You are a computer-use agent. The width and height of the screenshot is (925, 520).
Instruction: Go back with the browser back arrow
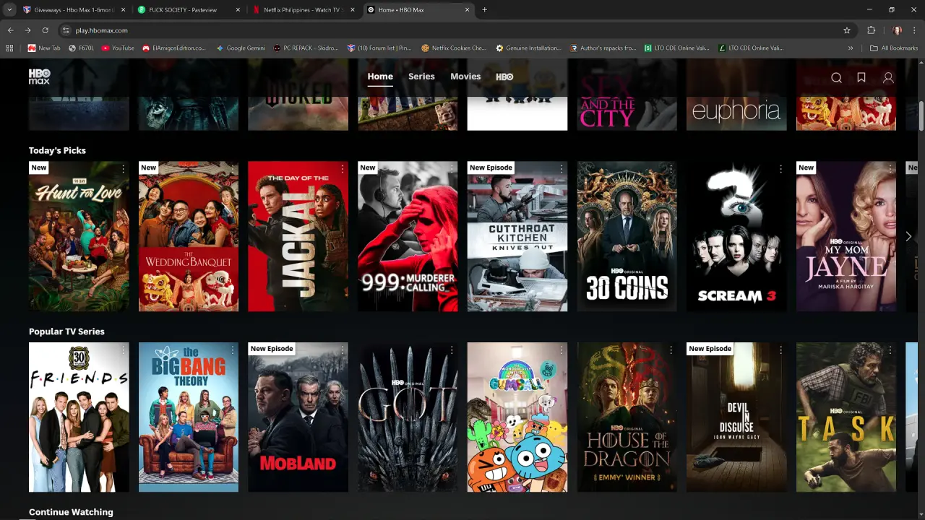(10, 30)
